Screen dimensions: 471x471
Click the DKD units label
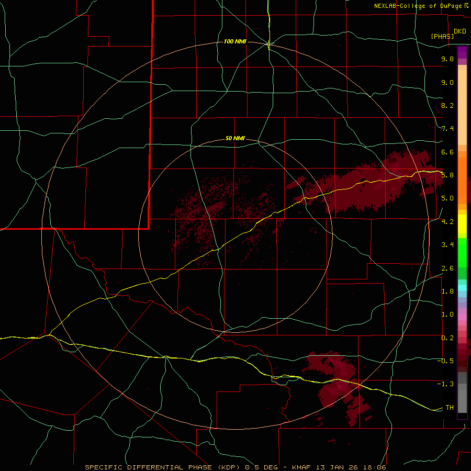pyautogui.click(x=460, y=31)
